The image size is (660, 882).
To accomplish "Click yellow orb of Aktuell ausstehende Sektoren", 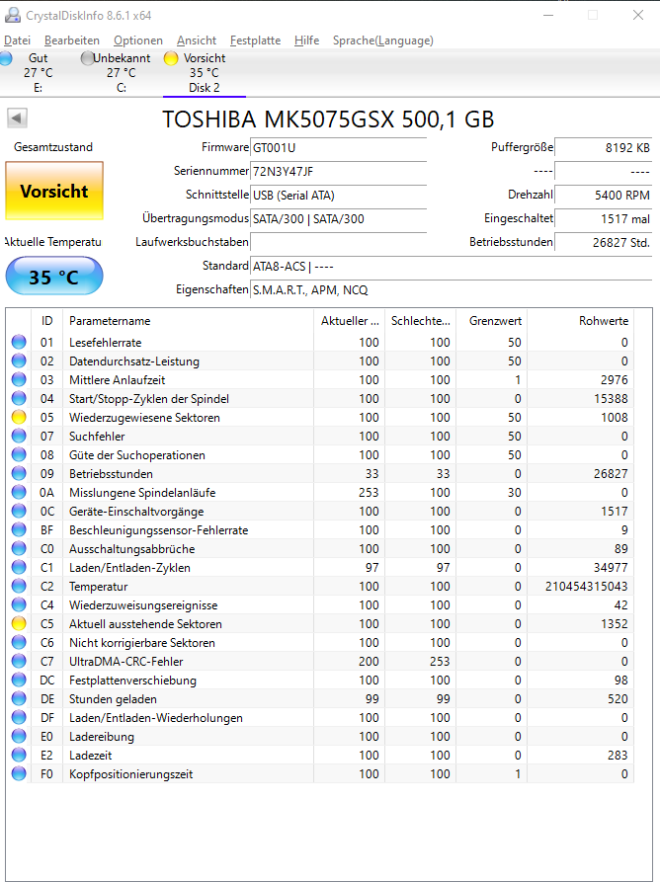I will point(19,624).
